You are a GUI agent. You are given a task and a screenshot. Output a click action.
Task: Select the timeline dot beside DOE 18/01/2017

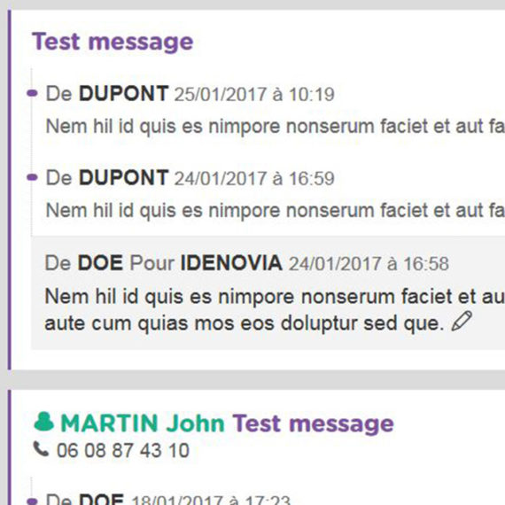(x=32, y=501)
